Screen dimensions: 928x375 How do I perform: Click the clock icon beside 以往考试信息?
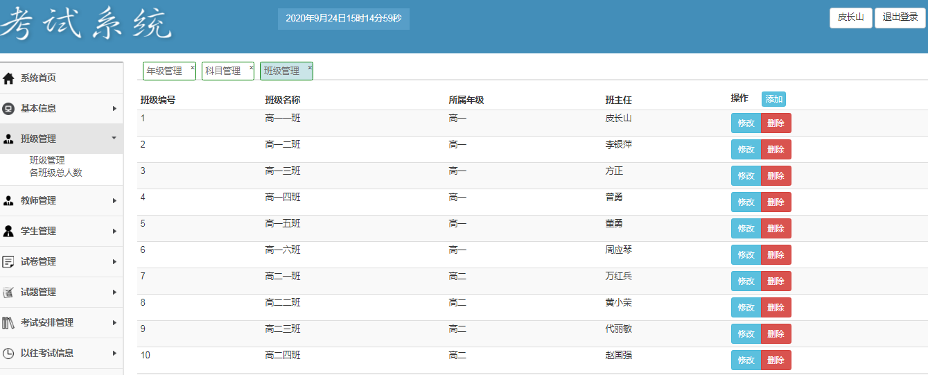pyautogui.click(x=8, y=354)
